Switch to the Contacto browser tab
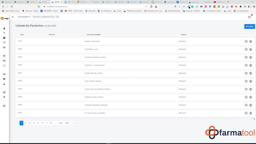This screenshot has height=144, width=256. click(x=169, y=2)
